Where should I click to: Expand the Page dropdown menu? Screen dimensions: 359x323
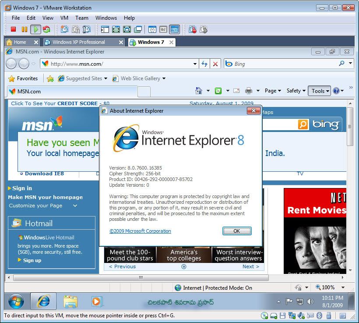pos(273,91)
